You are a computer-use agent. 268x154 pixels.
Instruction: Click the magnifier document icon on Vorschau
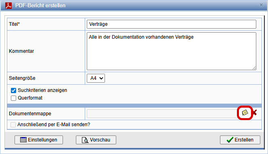point(85,140)
